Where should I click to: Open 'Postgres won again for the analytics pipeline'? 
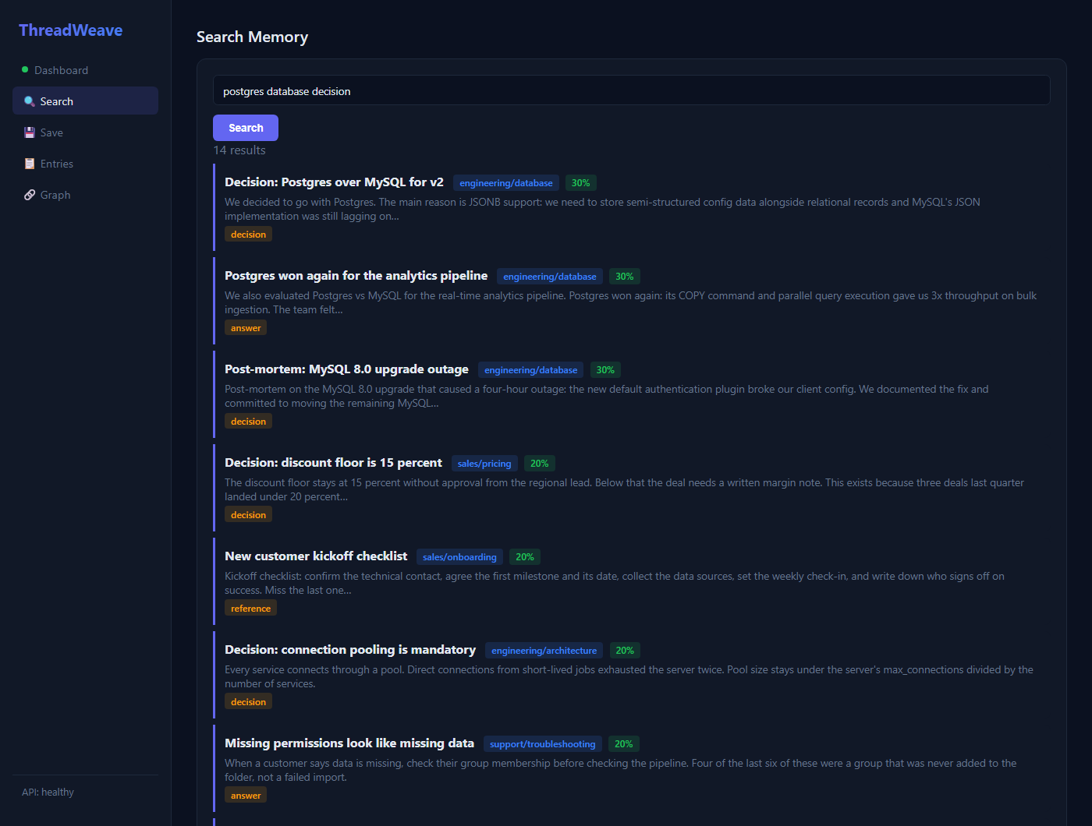[356, 276]
